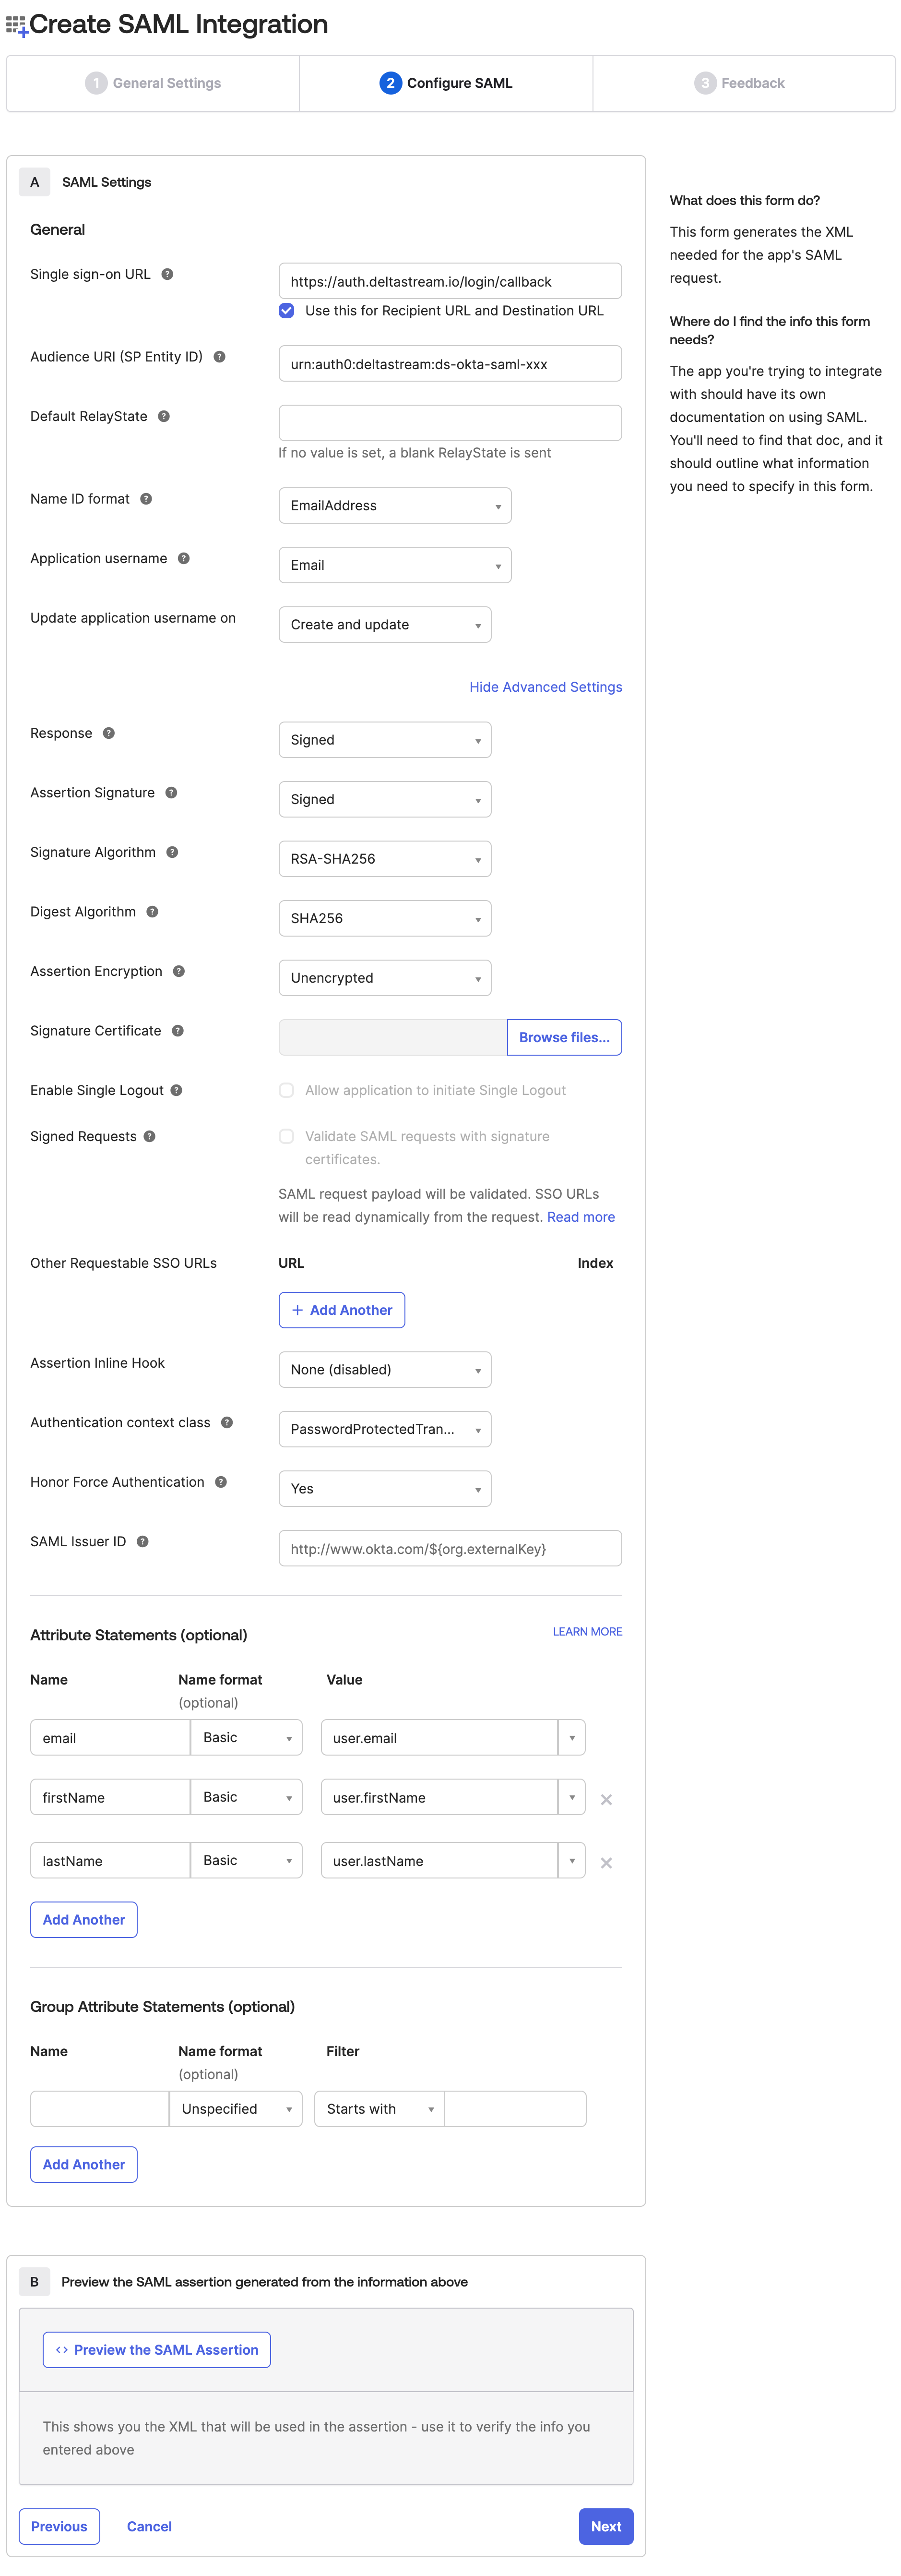Expand Authentication context class dropdown
901x2576 pixels.
coord(385,1429)
